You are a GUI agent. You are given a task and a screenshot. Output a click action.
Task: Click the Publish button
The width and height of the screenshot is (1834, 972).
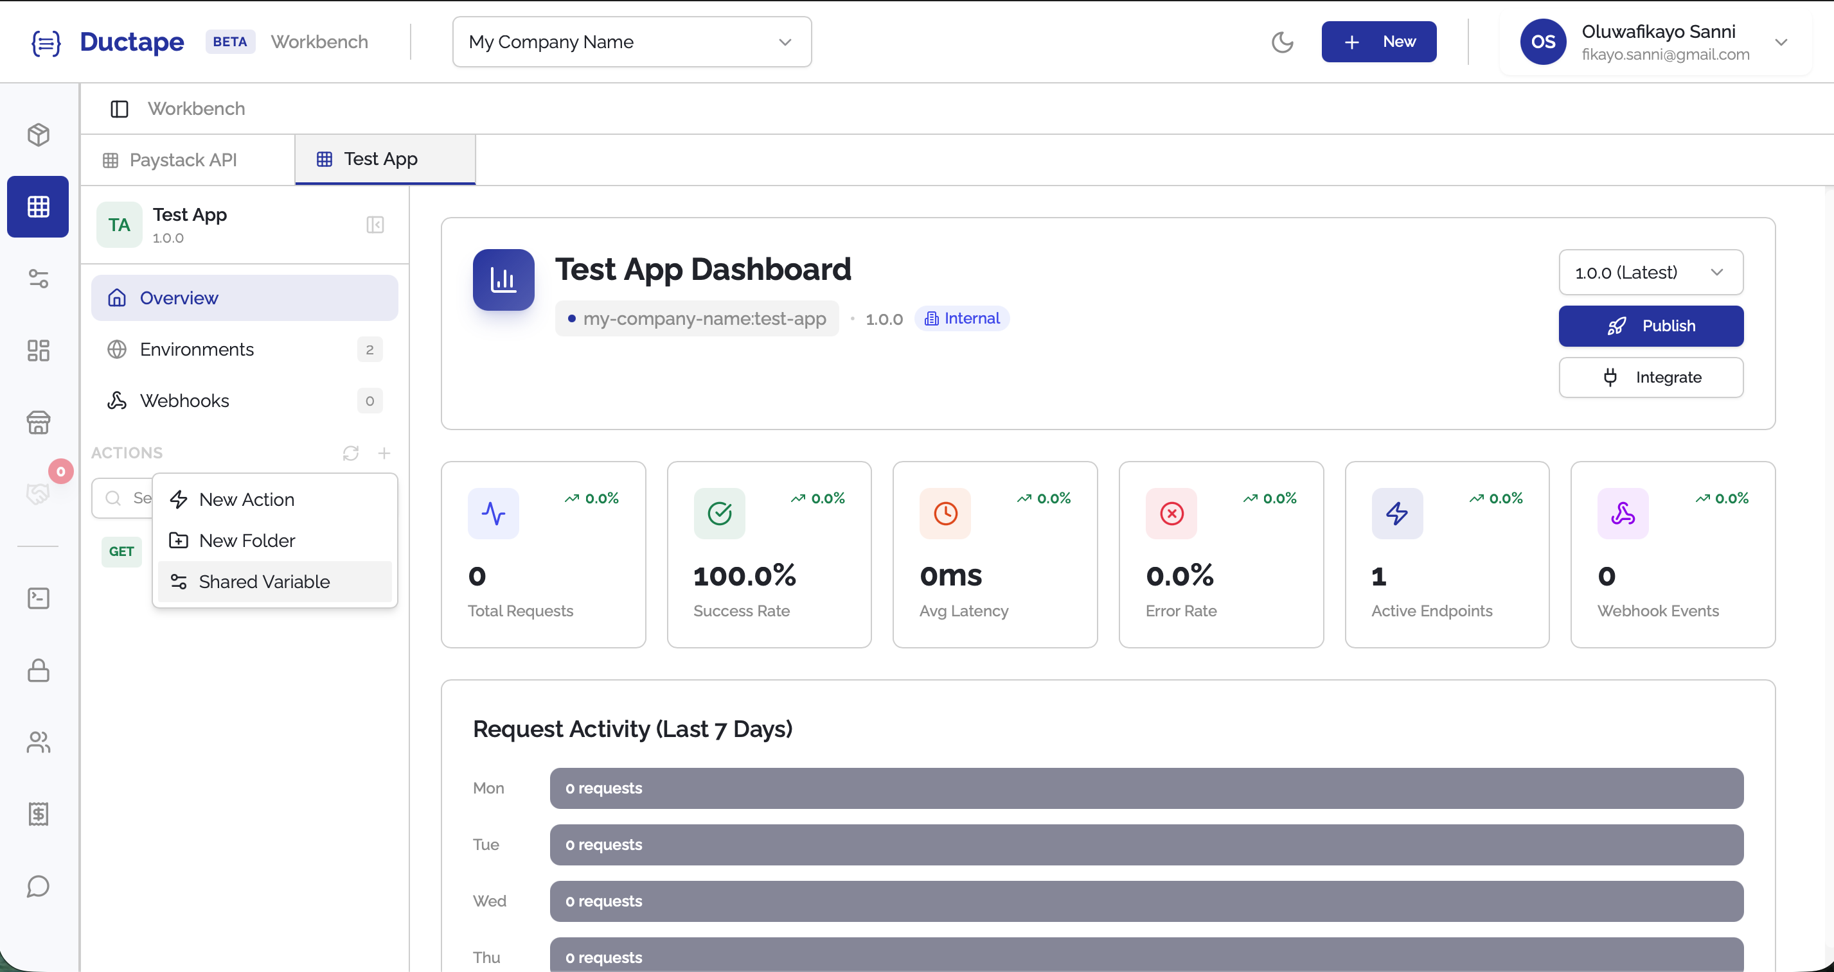tap(1650, 325)
